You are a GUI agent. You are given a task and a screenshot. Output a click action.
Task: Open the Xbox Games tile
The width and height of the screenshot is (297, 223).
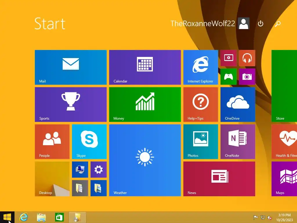(x=229, y=77)
